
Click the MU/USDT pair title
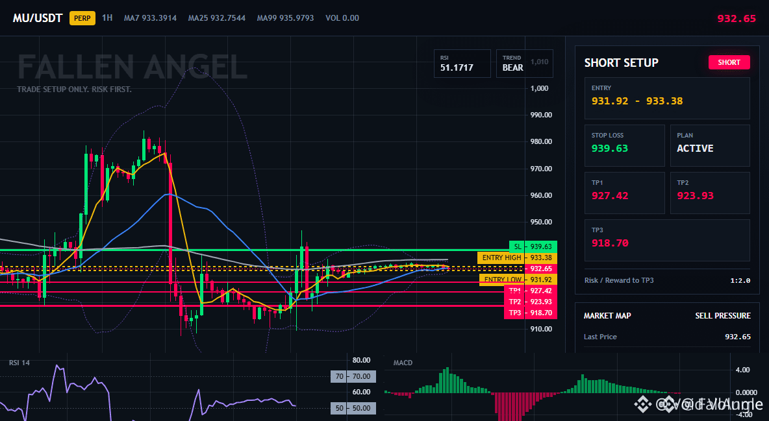click(38, 18)
